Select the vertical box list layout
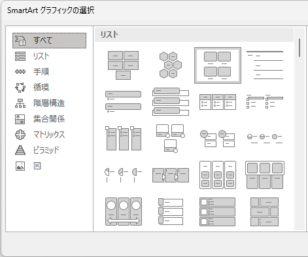Image resolution: width=308 pixels, height=257 pixels. pyautogui.click(x=171, y=101)
